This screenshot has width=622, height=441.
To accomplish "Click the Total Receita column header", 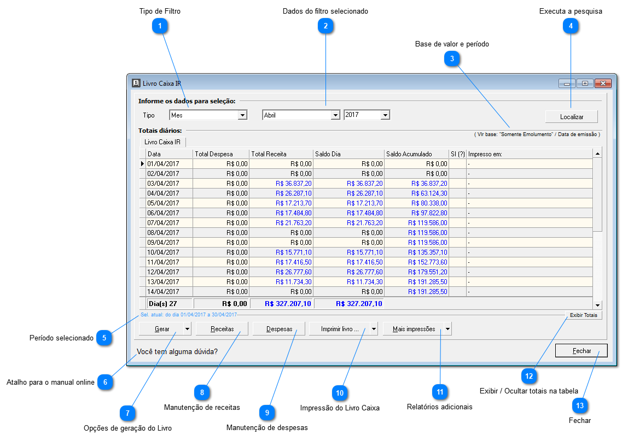I will point(281,154).
